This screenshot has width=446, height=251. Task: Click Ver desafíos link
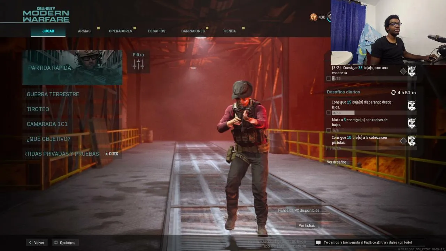tap(337, 162)
